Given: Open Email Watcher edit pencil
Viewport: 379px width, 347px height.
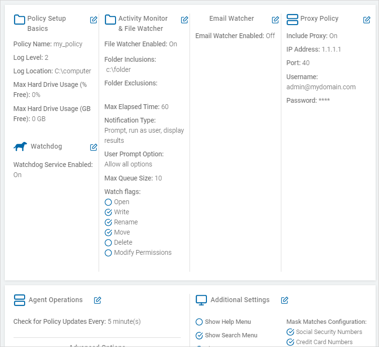Looking at the screenshot, I should tap(276, 20).
